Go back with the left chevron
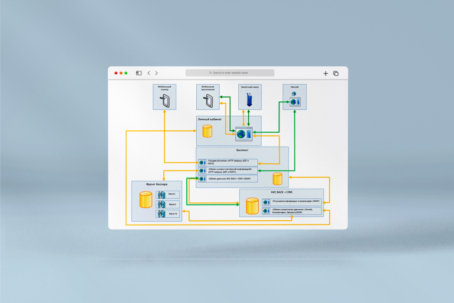 click(149, 73)
